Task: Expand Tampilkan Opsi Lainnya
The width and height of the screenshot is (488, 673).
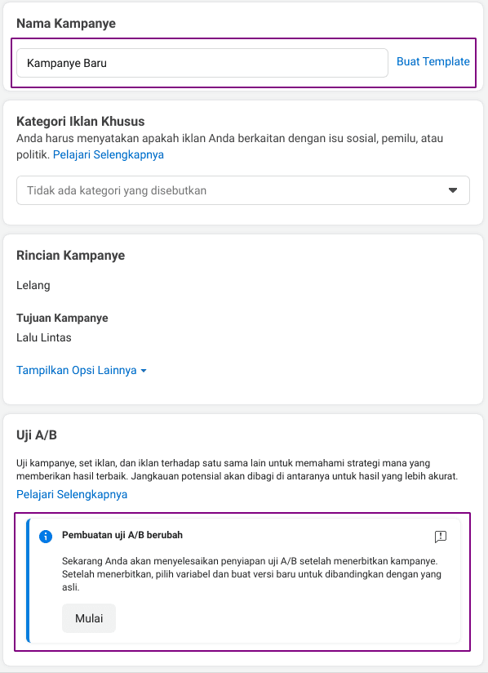Action: tap(82, 370)
